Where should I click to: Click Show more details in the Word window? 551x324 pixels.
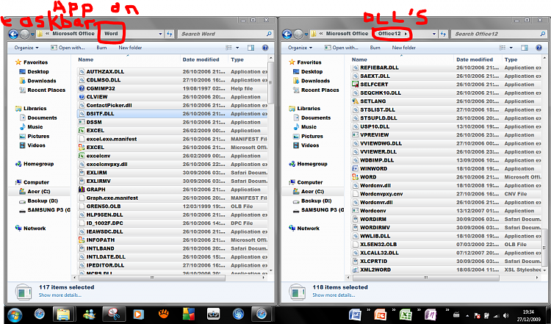point(60,295)
